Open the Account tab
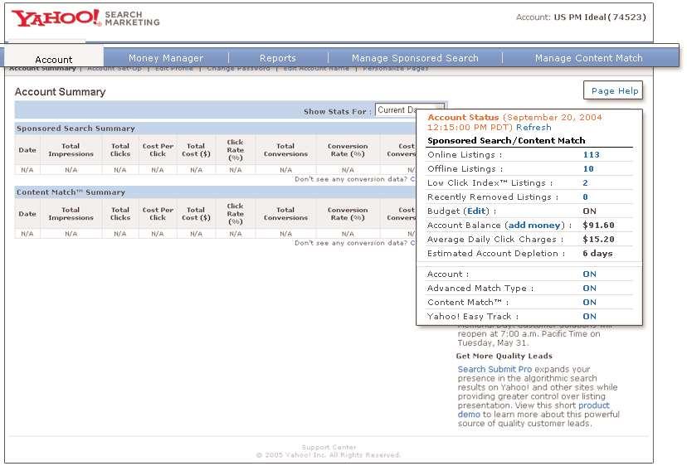687x466 pixels. (x=54, y=60)
